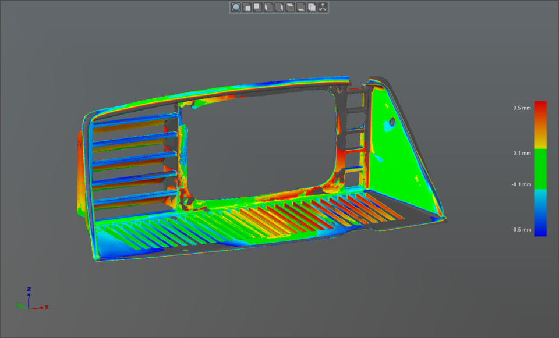559x338 pixels.
Task: Click the red X axis arrow
Action: (x=41, y=308)
